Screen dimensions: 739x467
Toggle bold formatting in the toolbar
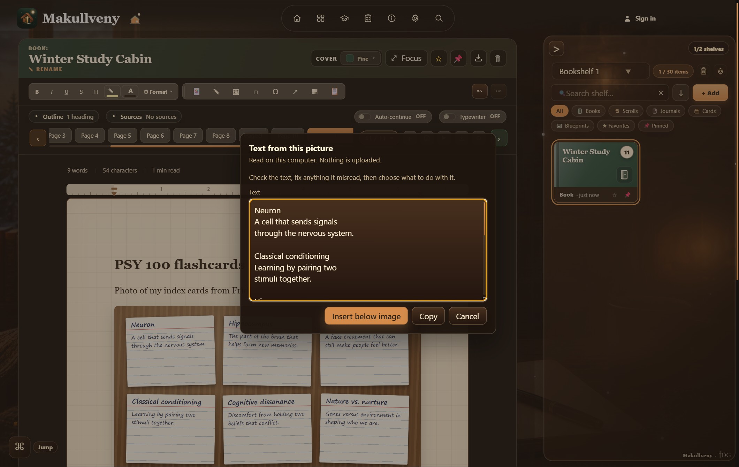tap(37, 92)
